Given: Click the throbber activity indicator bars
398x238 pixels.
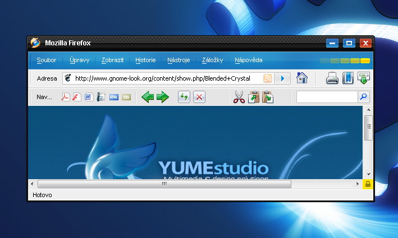Looking at the screenshot, I should [x=345, y=61].
